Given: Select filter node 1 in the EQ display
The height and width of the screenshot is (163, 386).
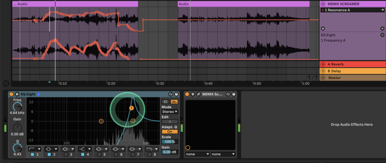Looking at the screenshot, I should pos(131,108).
